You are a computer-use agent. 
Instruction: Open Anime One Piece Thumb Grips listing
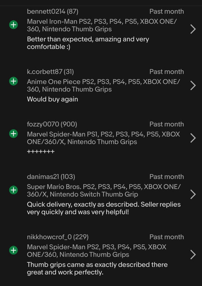pos(103,85)
